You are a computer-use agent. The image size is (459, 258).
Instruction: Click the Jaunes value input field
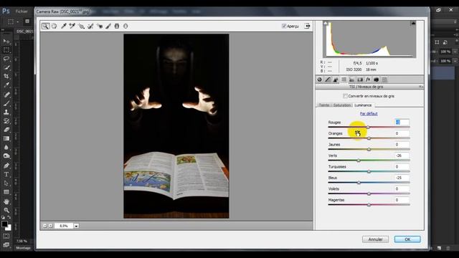402,145
